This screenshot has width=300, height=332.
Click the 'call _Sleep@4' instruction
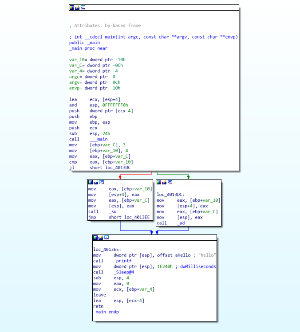click(x=114, y=273)
